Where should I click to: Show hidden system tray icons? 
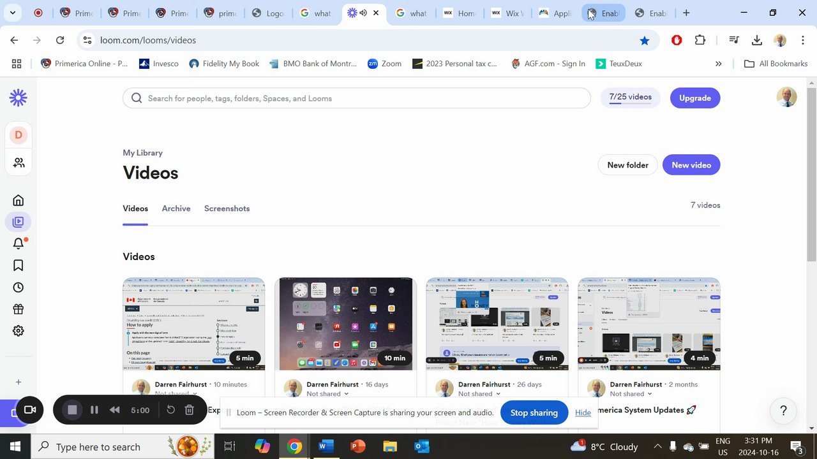click(657, 447)
